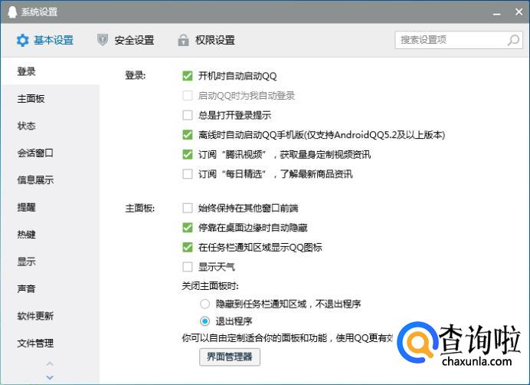Uncheck 停靠在桌面边缘时自动隐藏
Viewport: 530px width, 385px height.
pyautogui.click(x=187, y=228)
